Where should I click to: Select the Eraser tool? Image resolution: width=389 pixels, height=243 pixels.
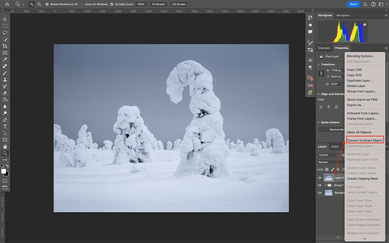coord(5,93)
